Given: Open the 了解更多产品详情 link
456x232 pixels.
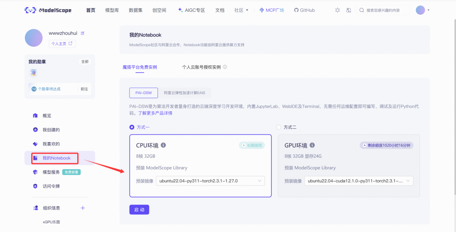Looking at the screenshot, I should tap(155, 113).
